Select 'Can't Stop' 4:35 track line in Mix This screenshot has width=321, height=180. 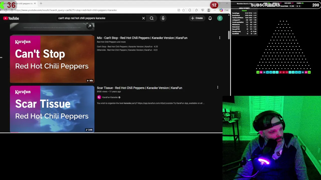pyautogui.click(x=127, y=46)
